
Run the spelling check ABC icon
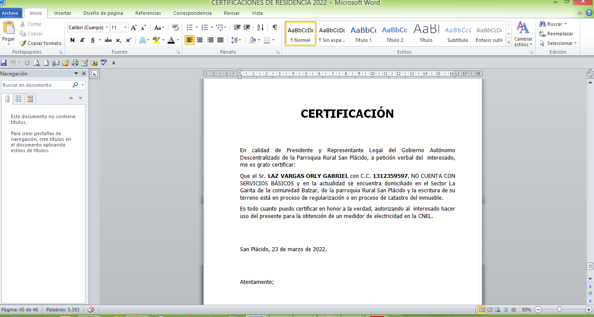point(103,62)
